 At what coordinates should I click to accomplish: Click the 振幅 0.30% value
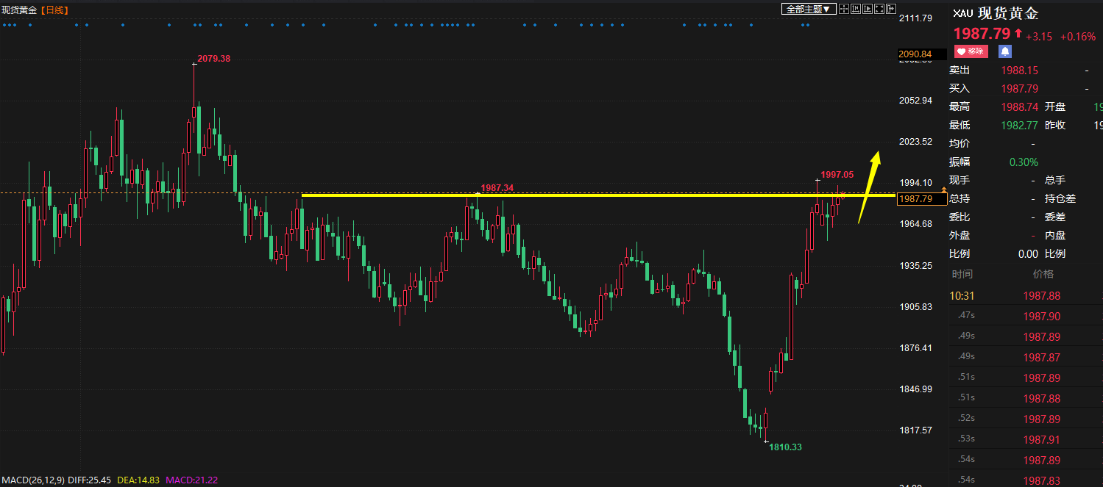1024,162
